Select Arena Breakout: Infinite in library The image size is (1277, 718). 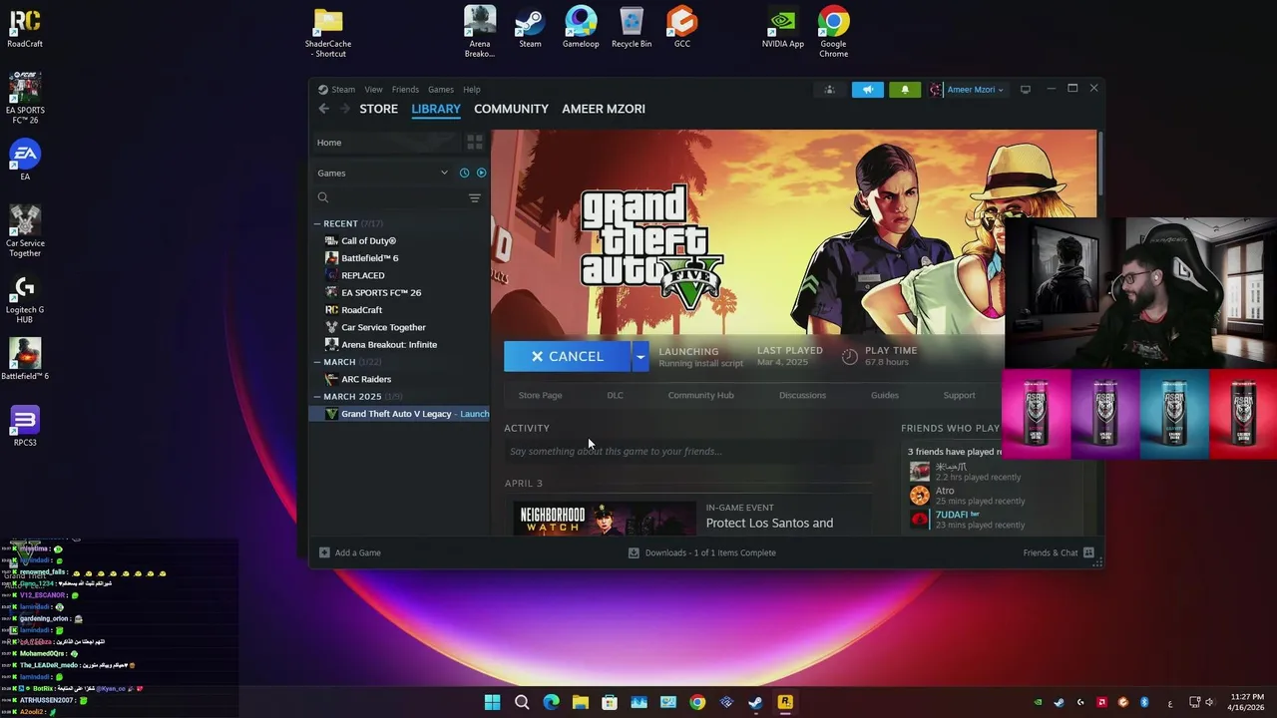[389, 344]
